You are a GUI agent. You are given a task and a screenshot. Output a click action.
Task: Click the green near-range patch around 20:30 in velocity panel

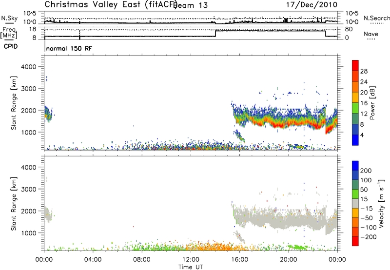297,247
